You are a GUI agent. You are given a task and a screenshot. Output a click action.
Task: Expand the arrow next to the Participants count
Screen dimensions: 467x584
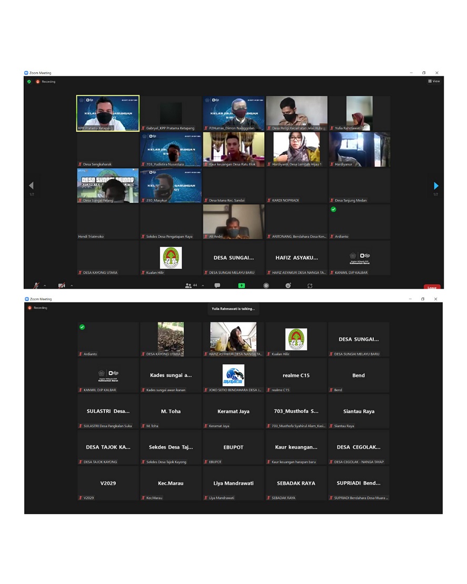(x=203, y=286)
